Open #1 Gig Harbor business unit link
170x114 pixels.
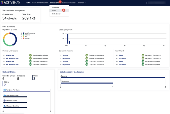pyautogui.click(x=10, y=55)
